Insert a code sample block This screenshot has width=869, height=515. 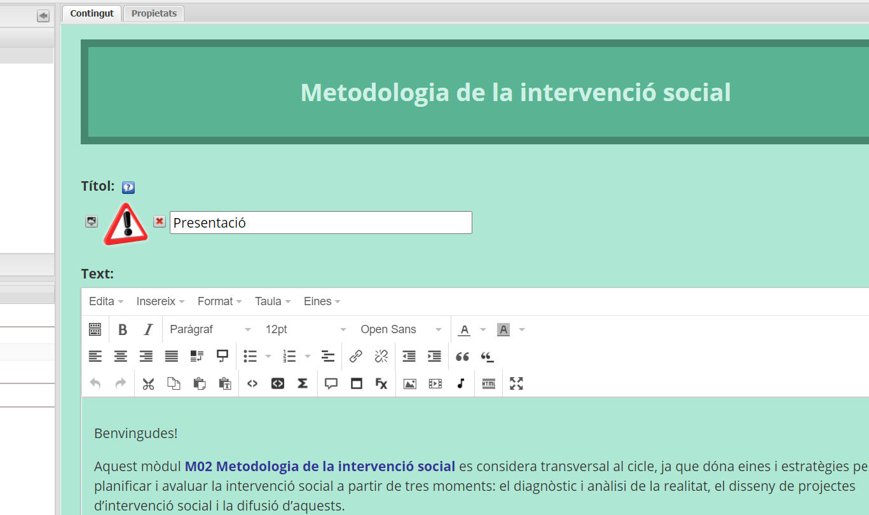pyautogui.click(x=278, y=383)
